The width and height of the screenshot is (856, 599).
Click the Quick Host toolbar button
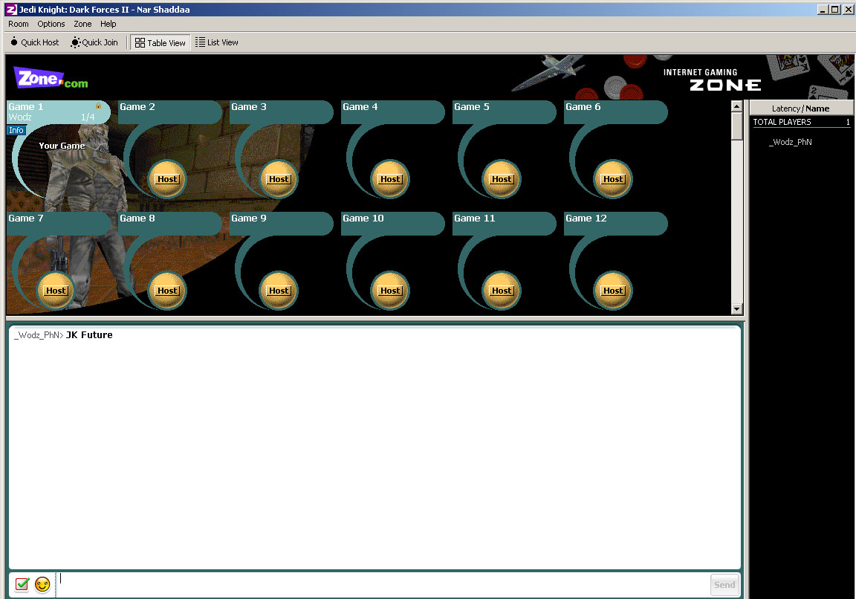pos(34,42)
